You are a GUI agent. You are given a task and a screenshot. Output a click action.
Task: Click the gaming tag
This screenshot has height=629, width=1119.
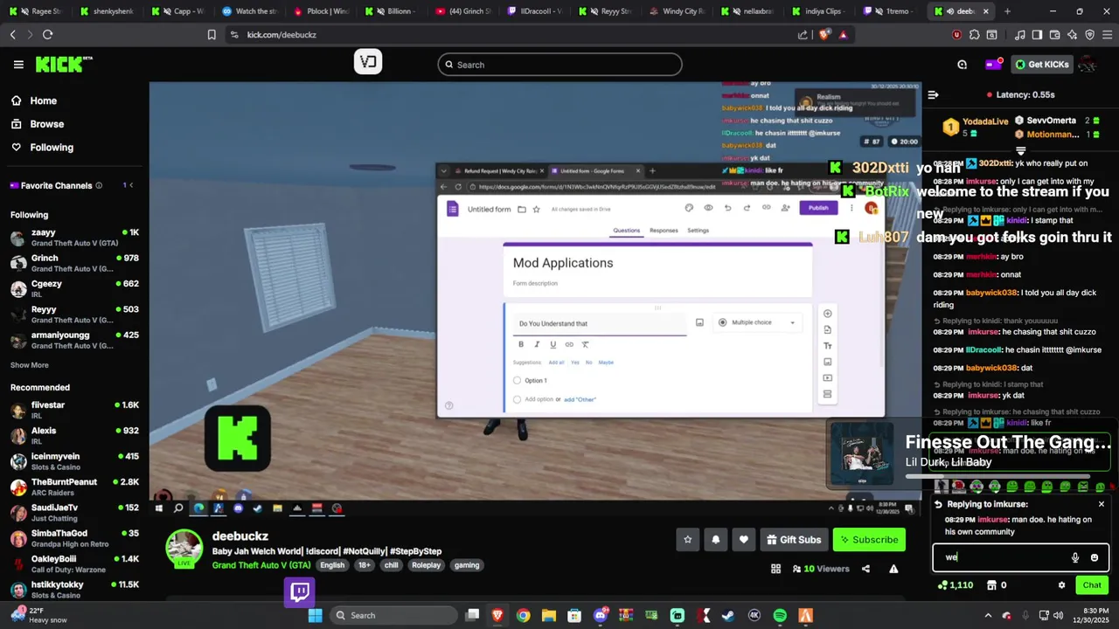point(467,565)
